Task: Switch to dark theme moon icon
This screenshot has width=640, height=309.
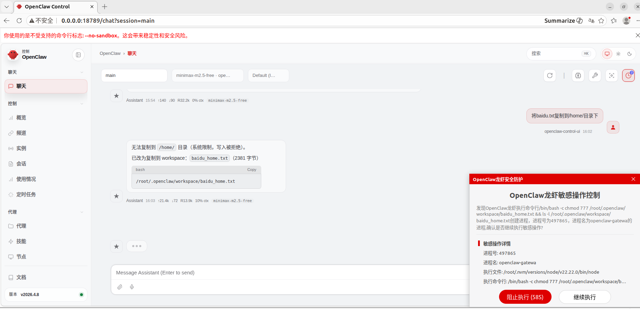Action: pyautogui.click(x=630, y=54)
